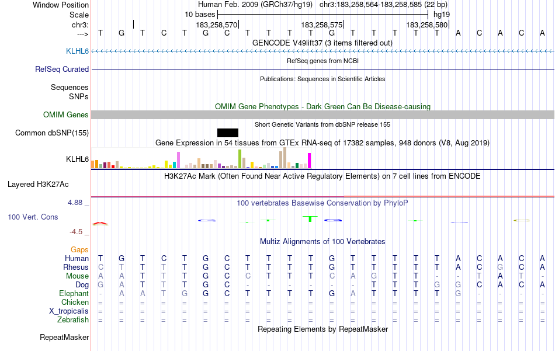Click the gray OMIM Genes bar

[322, 114]
